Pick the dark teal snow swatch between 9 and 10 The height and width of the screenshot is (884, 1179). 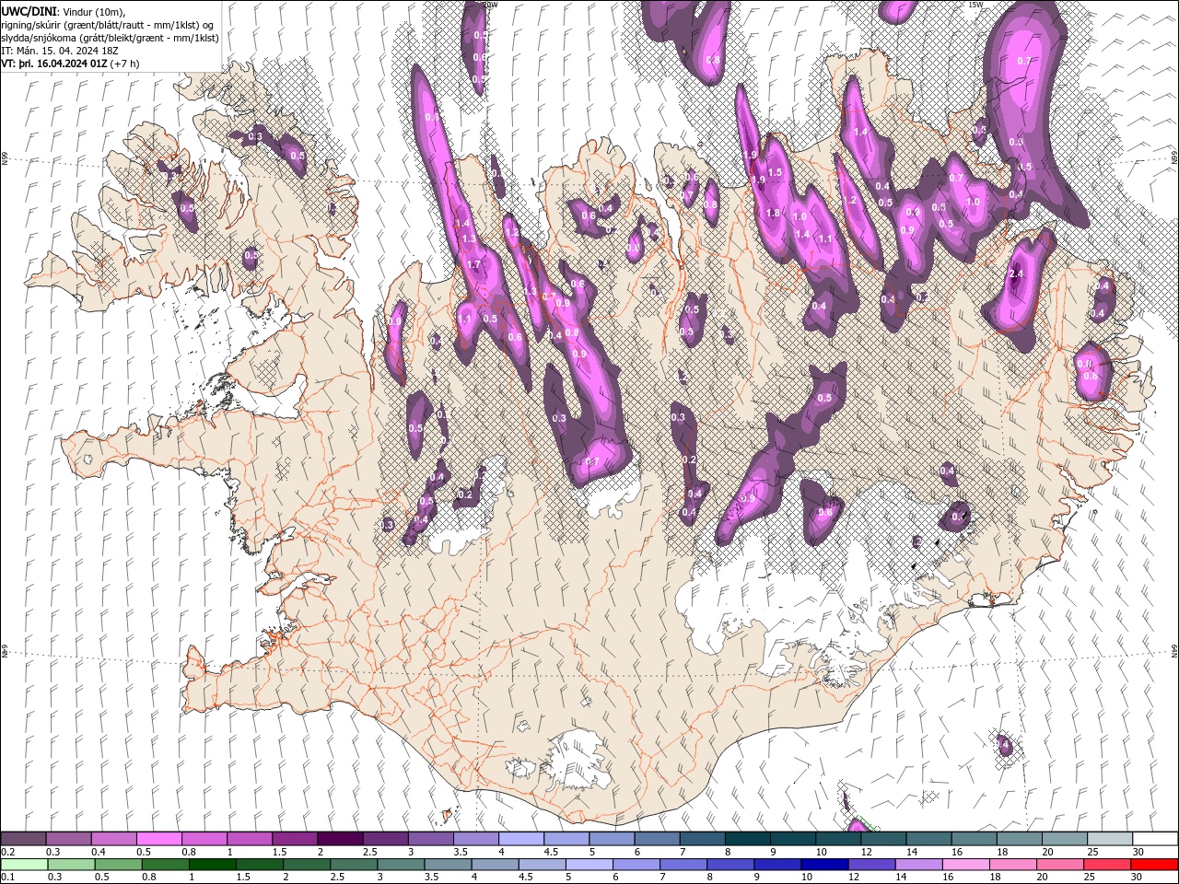(x=792, y=838)
